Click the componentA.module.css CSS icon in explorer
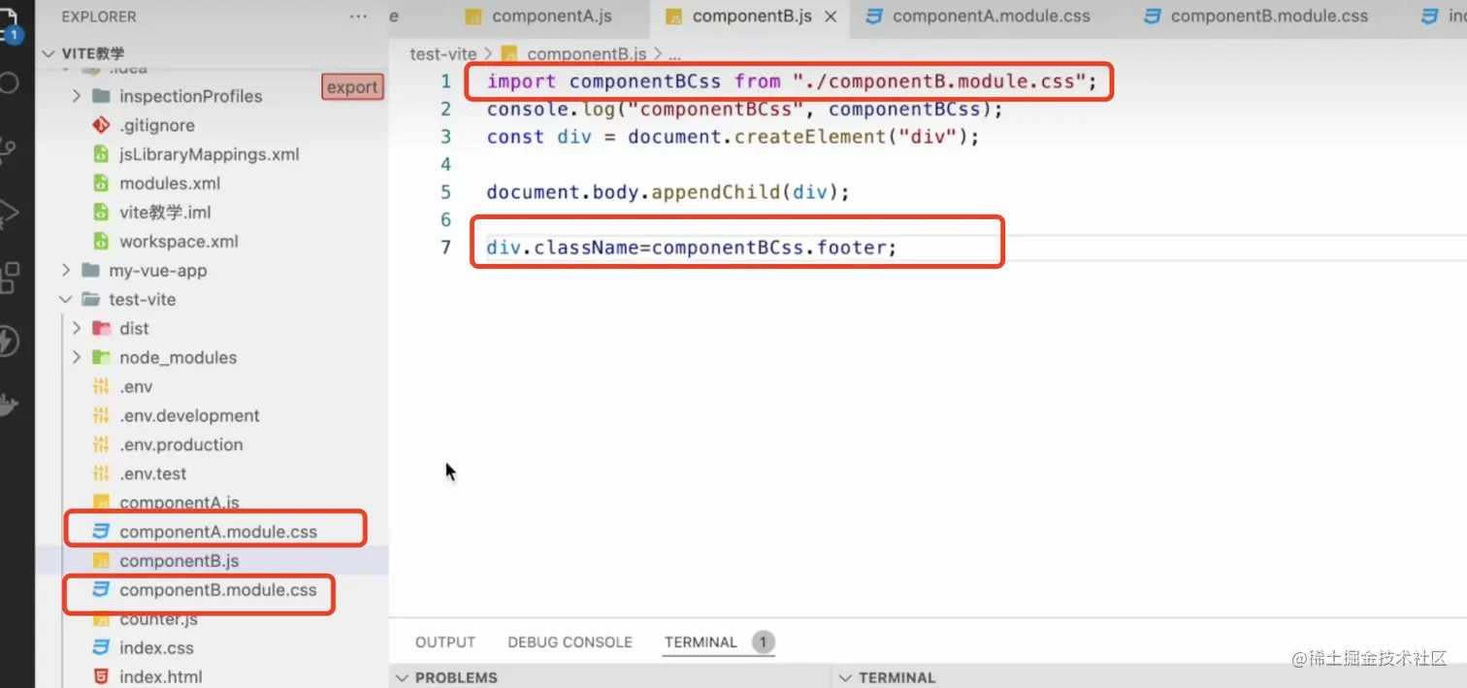Image resolution: width=1467 pixels, height=688 pixels. [x=100, y=532]
